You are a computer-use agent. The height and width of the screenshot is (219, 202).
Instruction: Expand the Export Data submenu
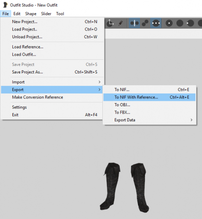coord(149,120)
